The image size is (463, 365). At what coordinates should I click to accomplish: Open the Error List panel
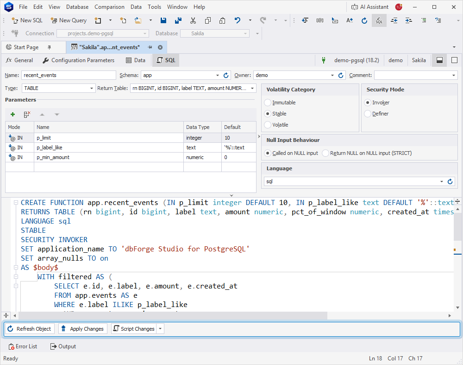23,346
